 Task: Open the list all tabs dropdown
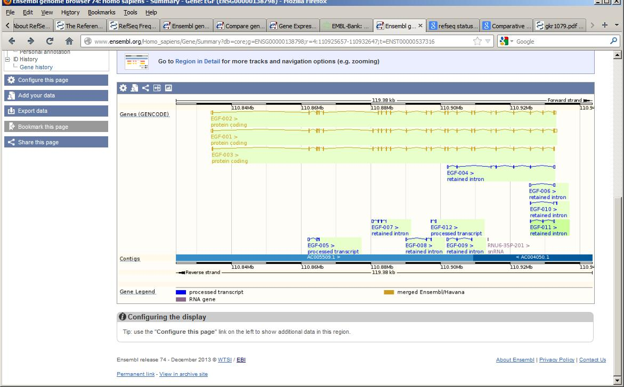pyautogui.click(x=617, y=25)
